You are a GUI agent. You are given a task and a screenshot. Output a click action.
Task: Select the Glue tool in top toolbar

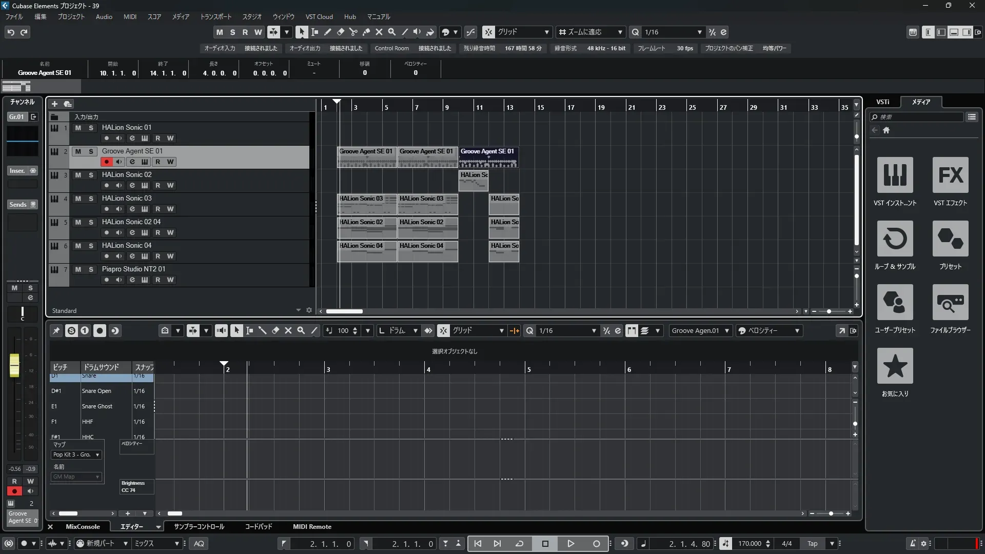point(366,32)
